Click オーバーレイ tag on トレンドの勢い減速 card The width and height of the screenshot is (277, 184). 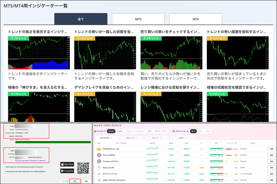[x=217, y=38]
